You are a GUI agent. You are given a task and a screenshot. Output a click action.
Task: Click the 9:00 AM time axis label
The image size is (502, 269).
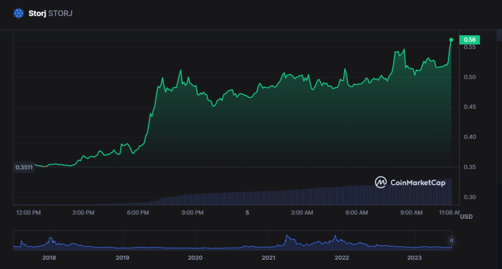click(x=411, y=212)
